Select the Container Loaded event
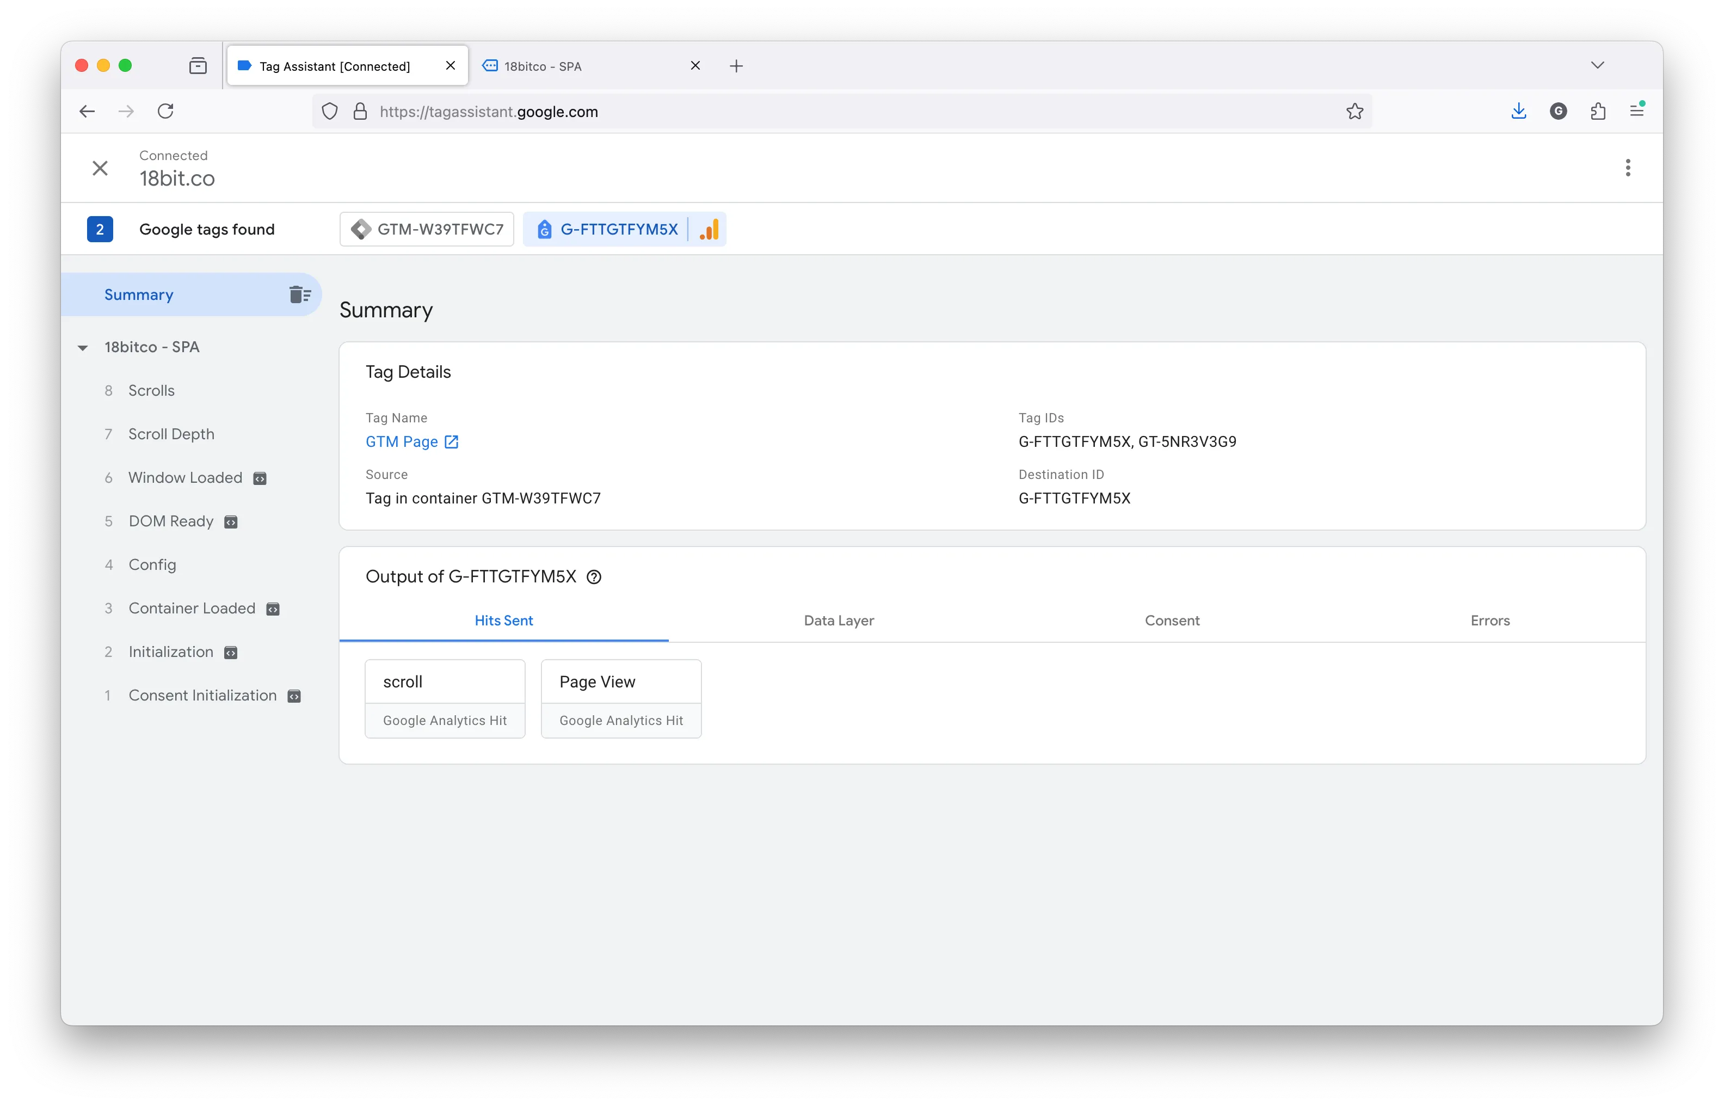Screen dimensions: 1724x1106 [x=191, y=609]
